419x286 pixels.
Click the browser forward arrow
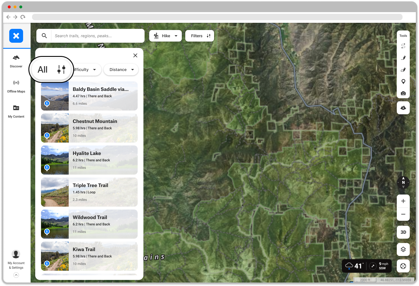click(x=15, y=17)
